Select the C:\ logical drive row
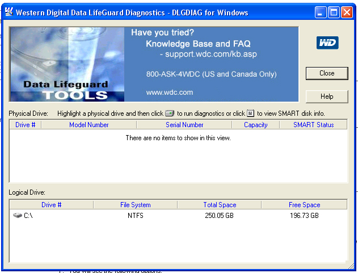This screenshot has width=358, height=273. 178,216
